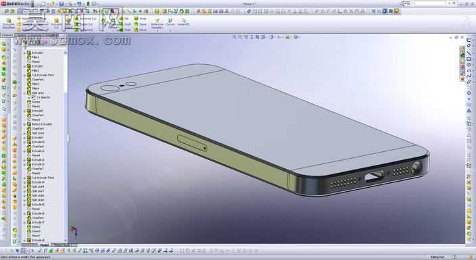
Task: Click the Rebuild traffic-light icon
Action: click(x=89, y=3)
